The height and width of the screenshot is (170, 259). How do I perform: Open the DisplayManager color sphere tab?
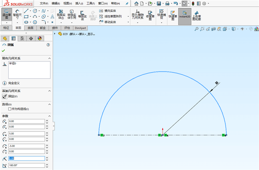pyautogui.click(x=40, y=39)
